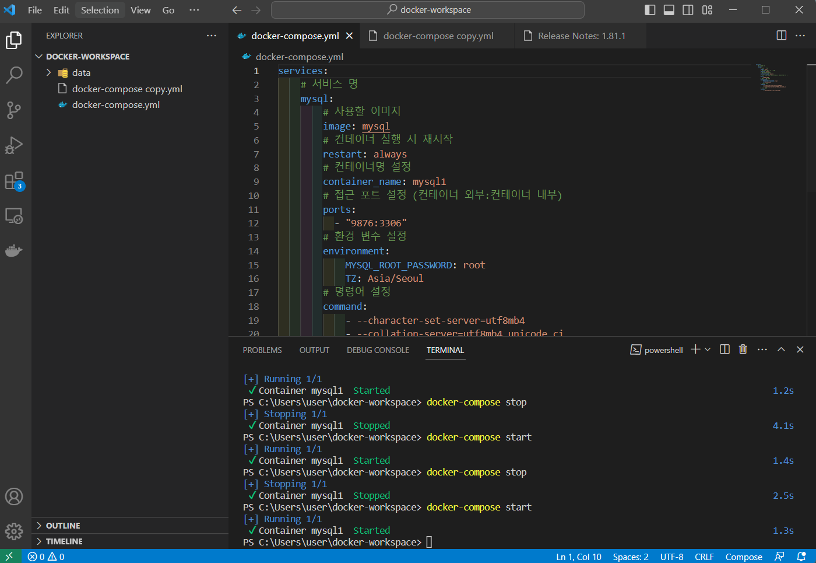This screenshot has width=816, height=563.
Task: Place cursor on 'restart: always' line
Action: point(365,154)
